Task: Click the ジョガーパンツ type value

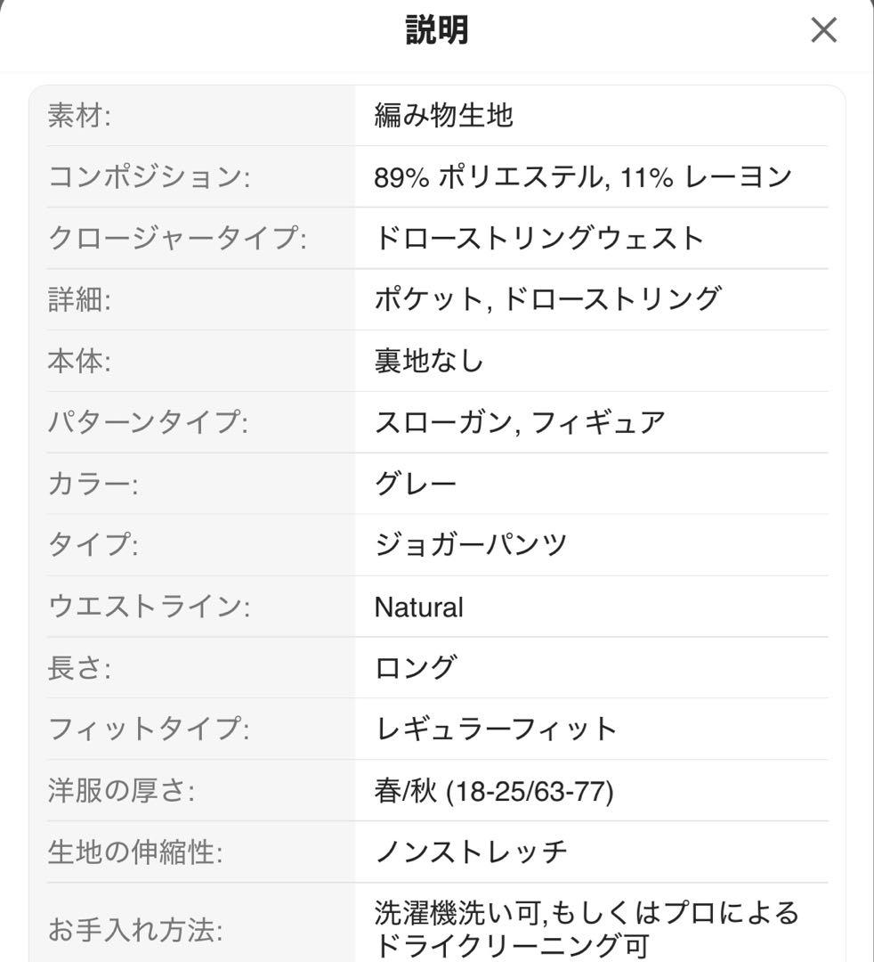Action: [x=471, y=545]
